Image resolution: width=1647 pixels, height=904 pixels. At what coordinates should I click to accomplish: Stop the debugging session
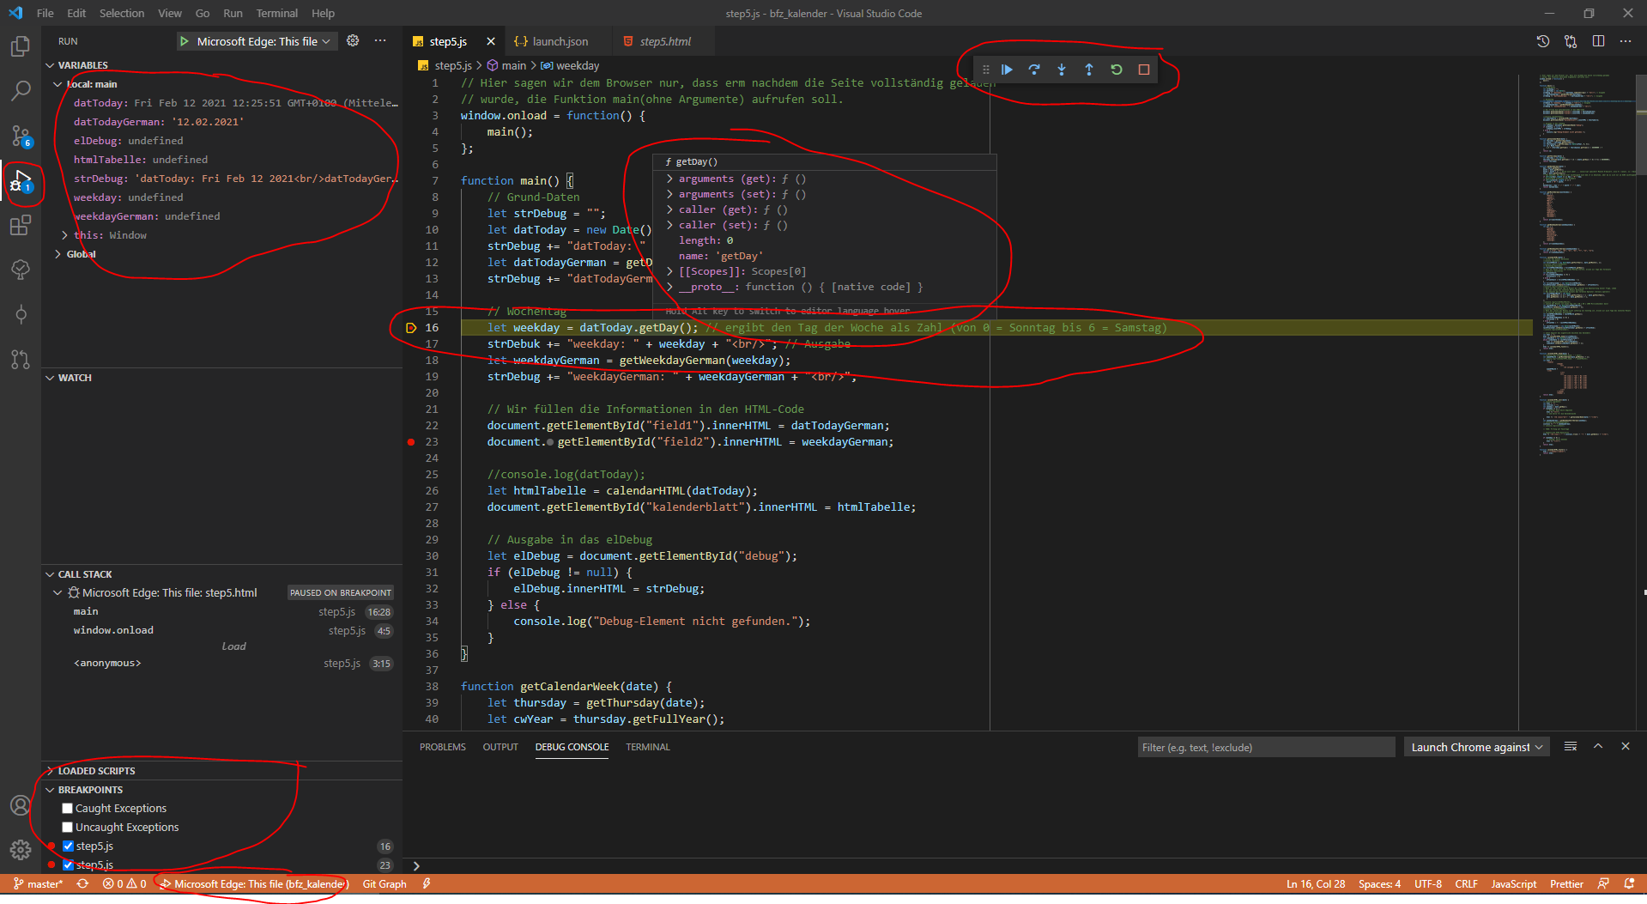click(1143, 70)
